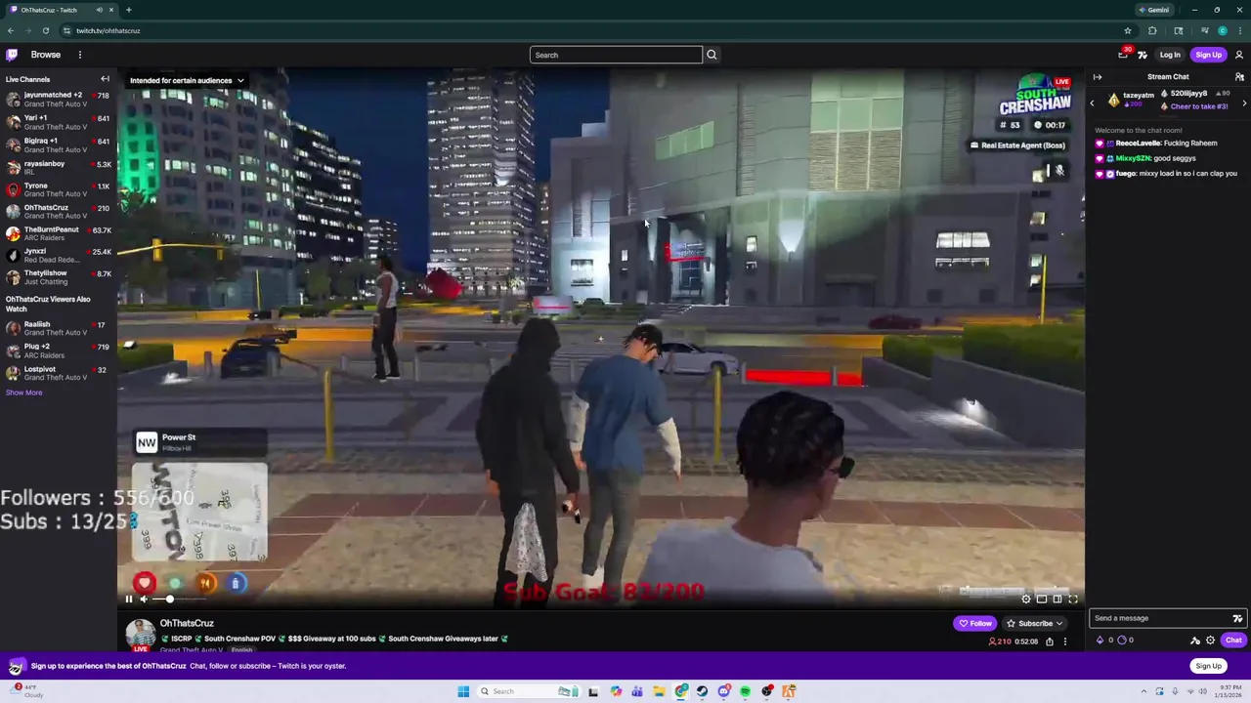Toggle fullscreen on the player
This screenshot has width=1251, height=703.
1073,600
